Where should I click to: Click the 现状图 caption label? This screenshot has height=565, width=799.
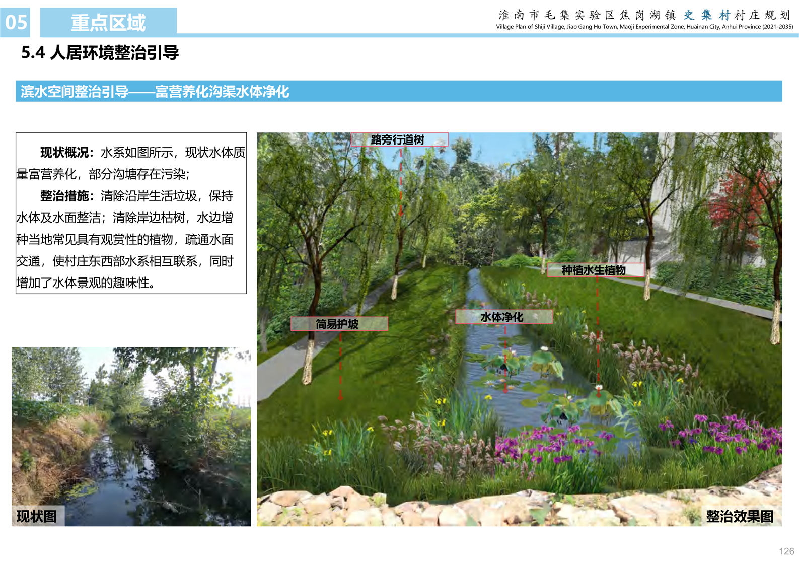tap(37, 516)
